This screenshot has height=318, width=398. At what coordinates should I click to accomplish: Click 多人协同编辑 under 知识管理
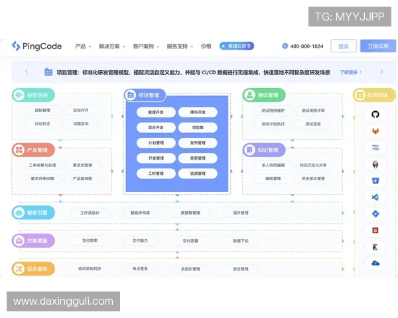(273, 165)
